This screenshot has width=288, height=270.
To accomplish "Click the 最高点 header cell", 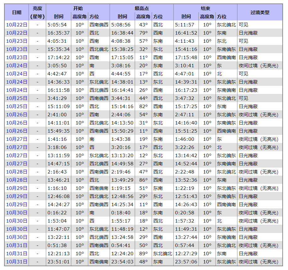I will pos(141,8).
